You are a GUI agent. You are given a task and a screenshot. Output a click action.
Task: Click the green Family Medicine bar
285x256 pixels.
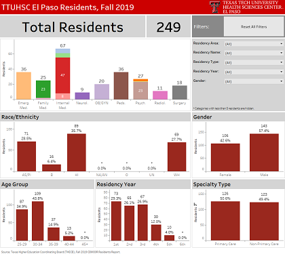43,89
